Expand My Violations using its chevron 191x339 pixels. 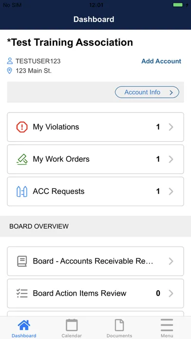click(171, 127)
